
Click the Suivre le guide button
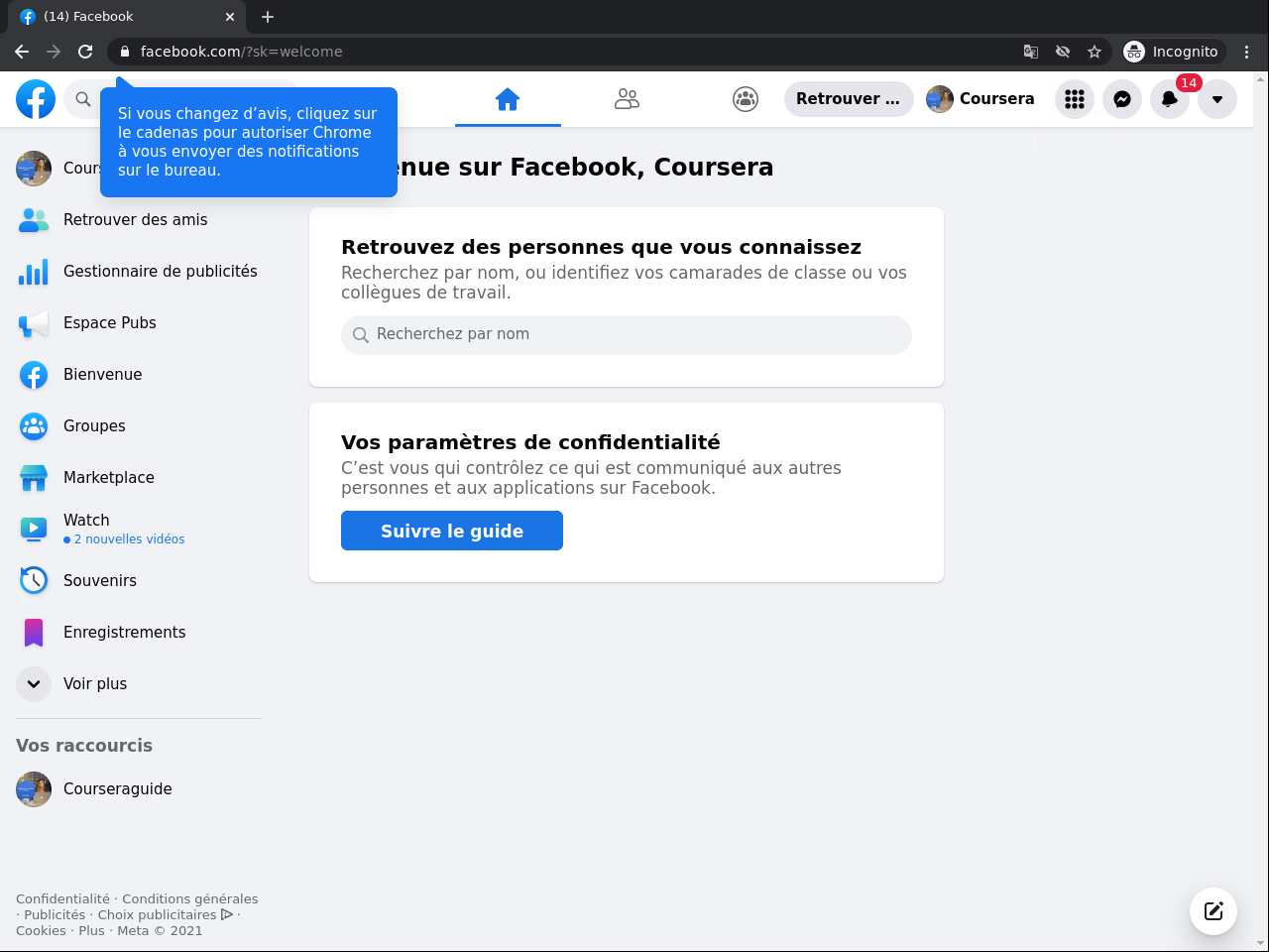click(x=452, y=531)
